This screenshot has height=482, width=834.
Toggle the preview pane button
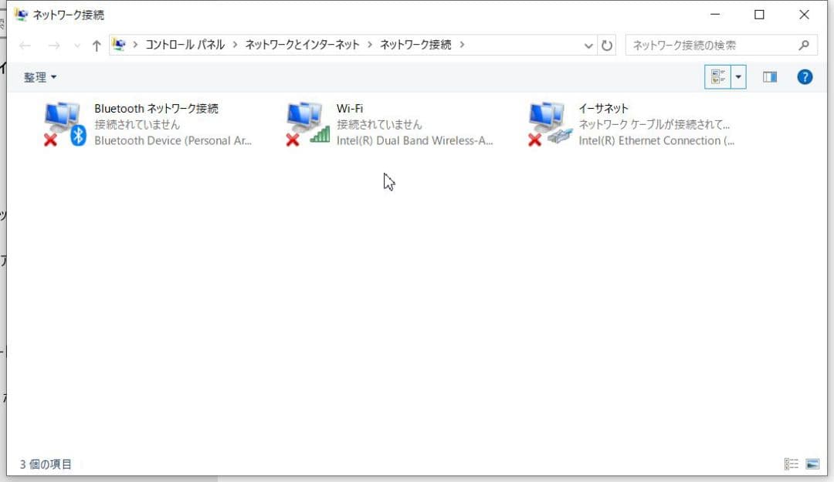point(770,76)
